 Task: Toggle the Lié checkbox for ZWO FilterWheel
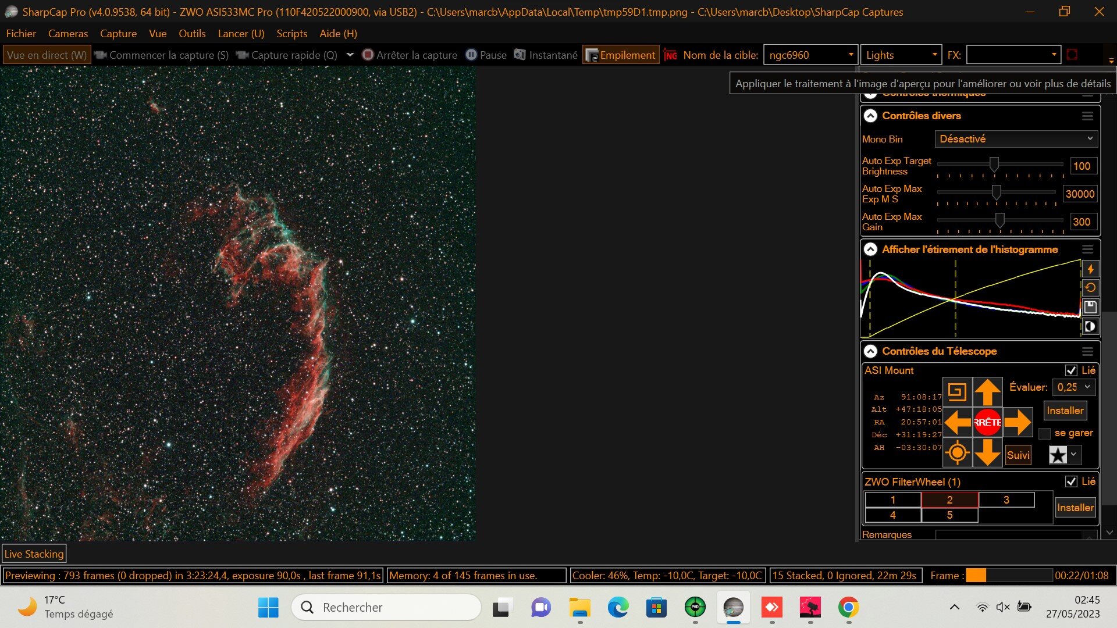[1071, 481]
